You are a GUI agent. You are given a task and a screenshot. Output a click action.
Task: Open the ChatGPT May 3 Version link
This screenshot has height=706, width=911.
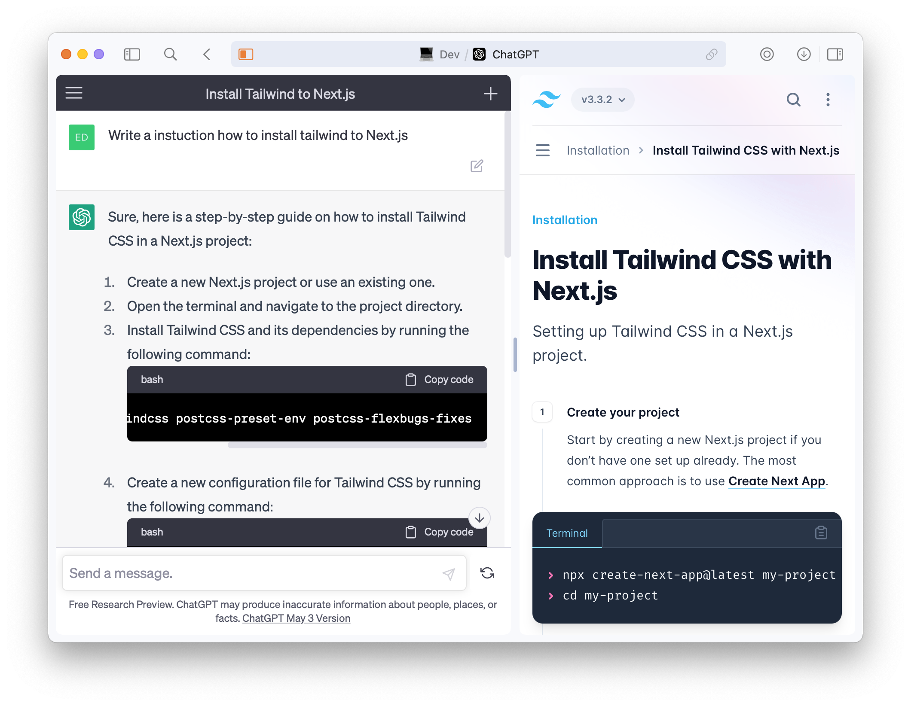297,618
